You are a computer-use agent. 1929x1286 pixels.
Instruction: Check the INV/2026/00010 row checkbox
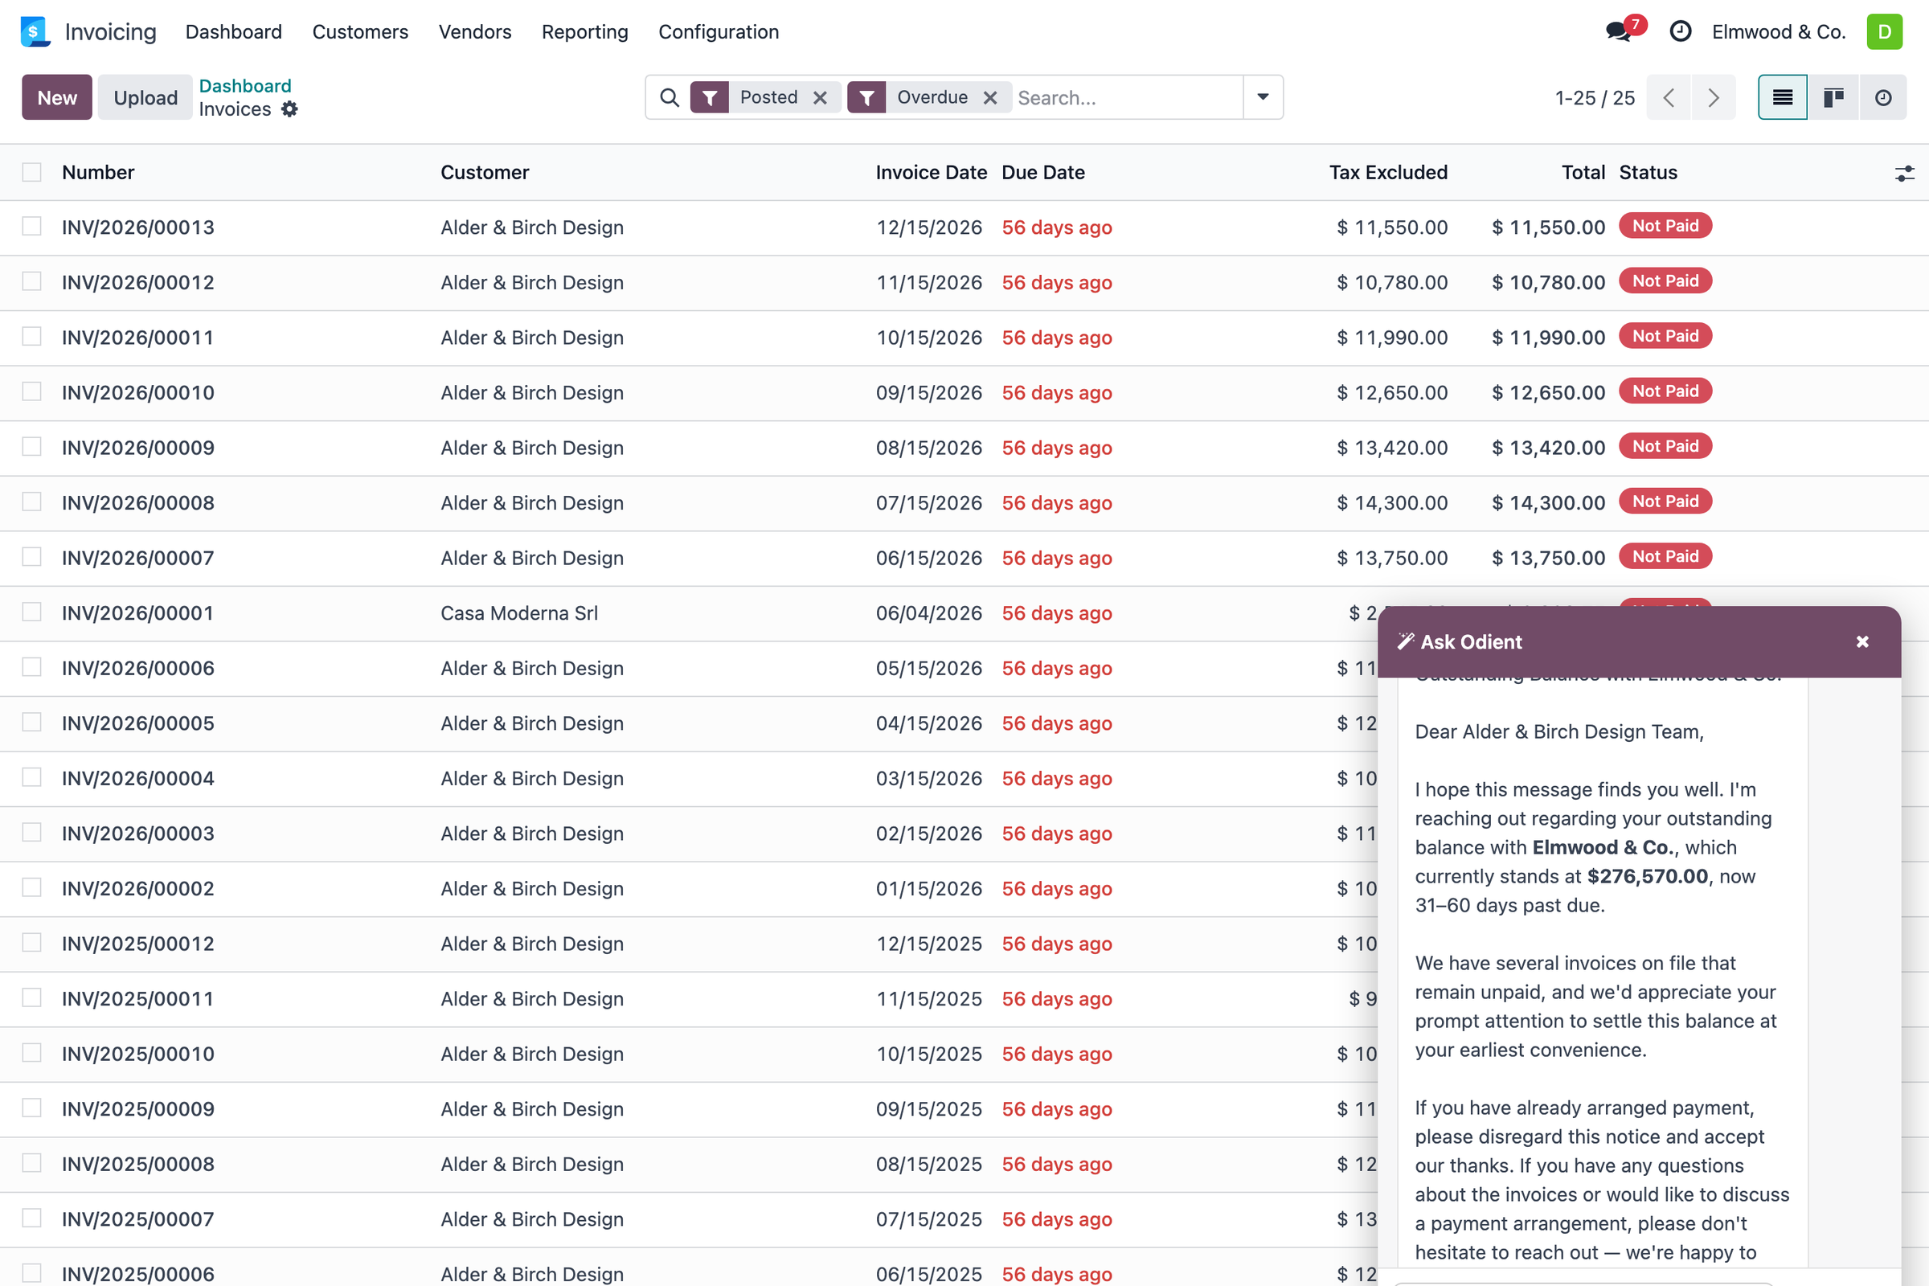32,391
